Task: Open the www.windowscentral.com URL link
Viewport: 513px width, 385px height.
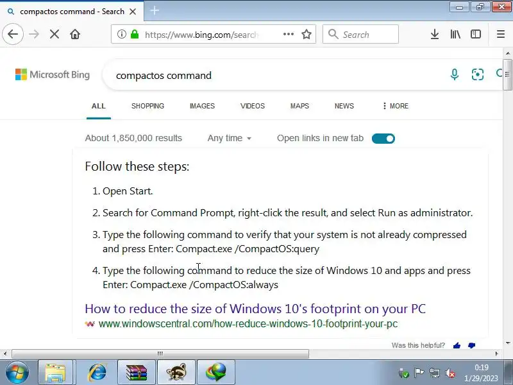Action: 248,324
